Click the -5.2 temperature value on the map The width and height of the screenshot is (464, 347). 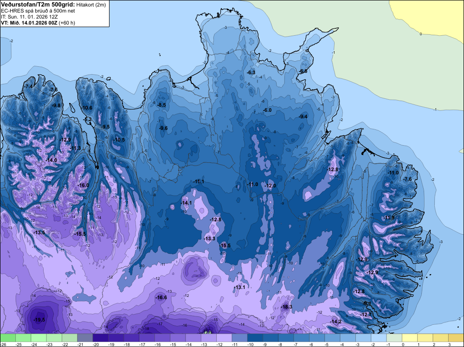click(88, 120)
